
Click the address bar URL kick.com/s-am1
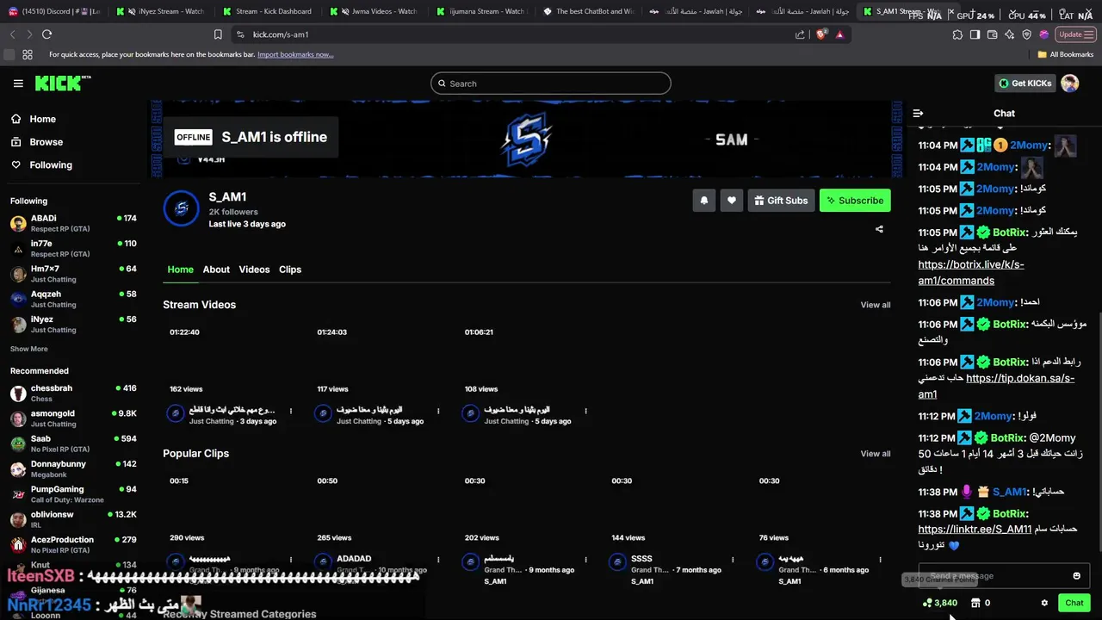281,34
